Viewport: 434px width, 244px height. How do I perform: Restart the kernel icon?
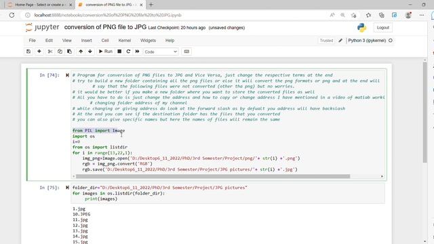tap(128, 52)
